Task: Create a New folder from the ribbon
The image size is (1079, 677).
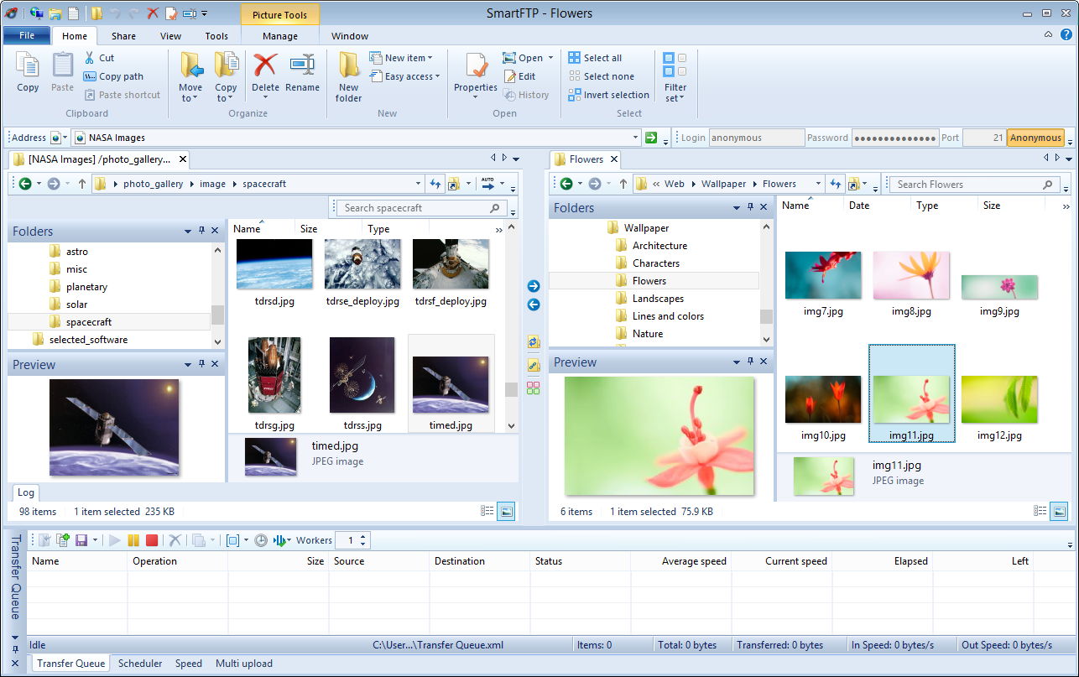Action: pyautogui.click(x=349, y=77)
